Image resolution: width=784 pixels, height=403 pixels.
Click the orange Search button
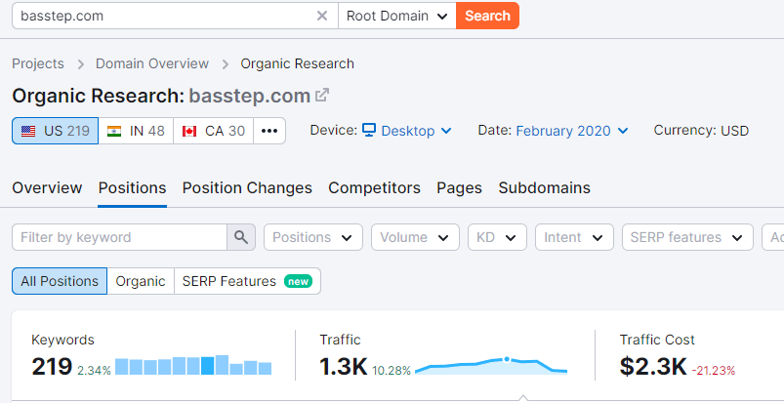point(487,16)
